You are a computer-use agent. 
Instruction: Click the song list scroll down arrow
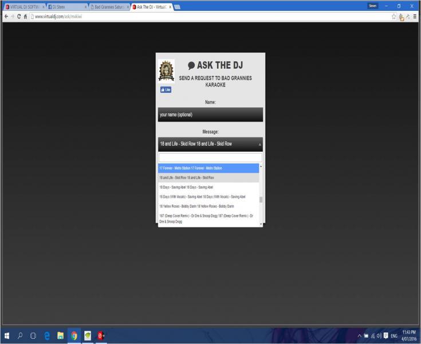(x=261, y=224)
